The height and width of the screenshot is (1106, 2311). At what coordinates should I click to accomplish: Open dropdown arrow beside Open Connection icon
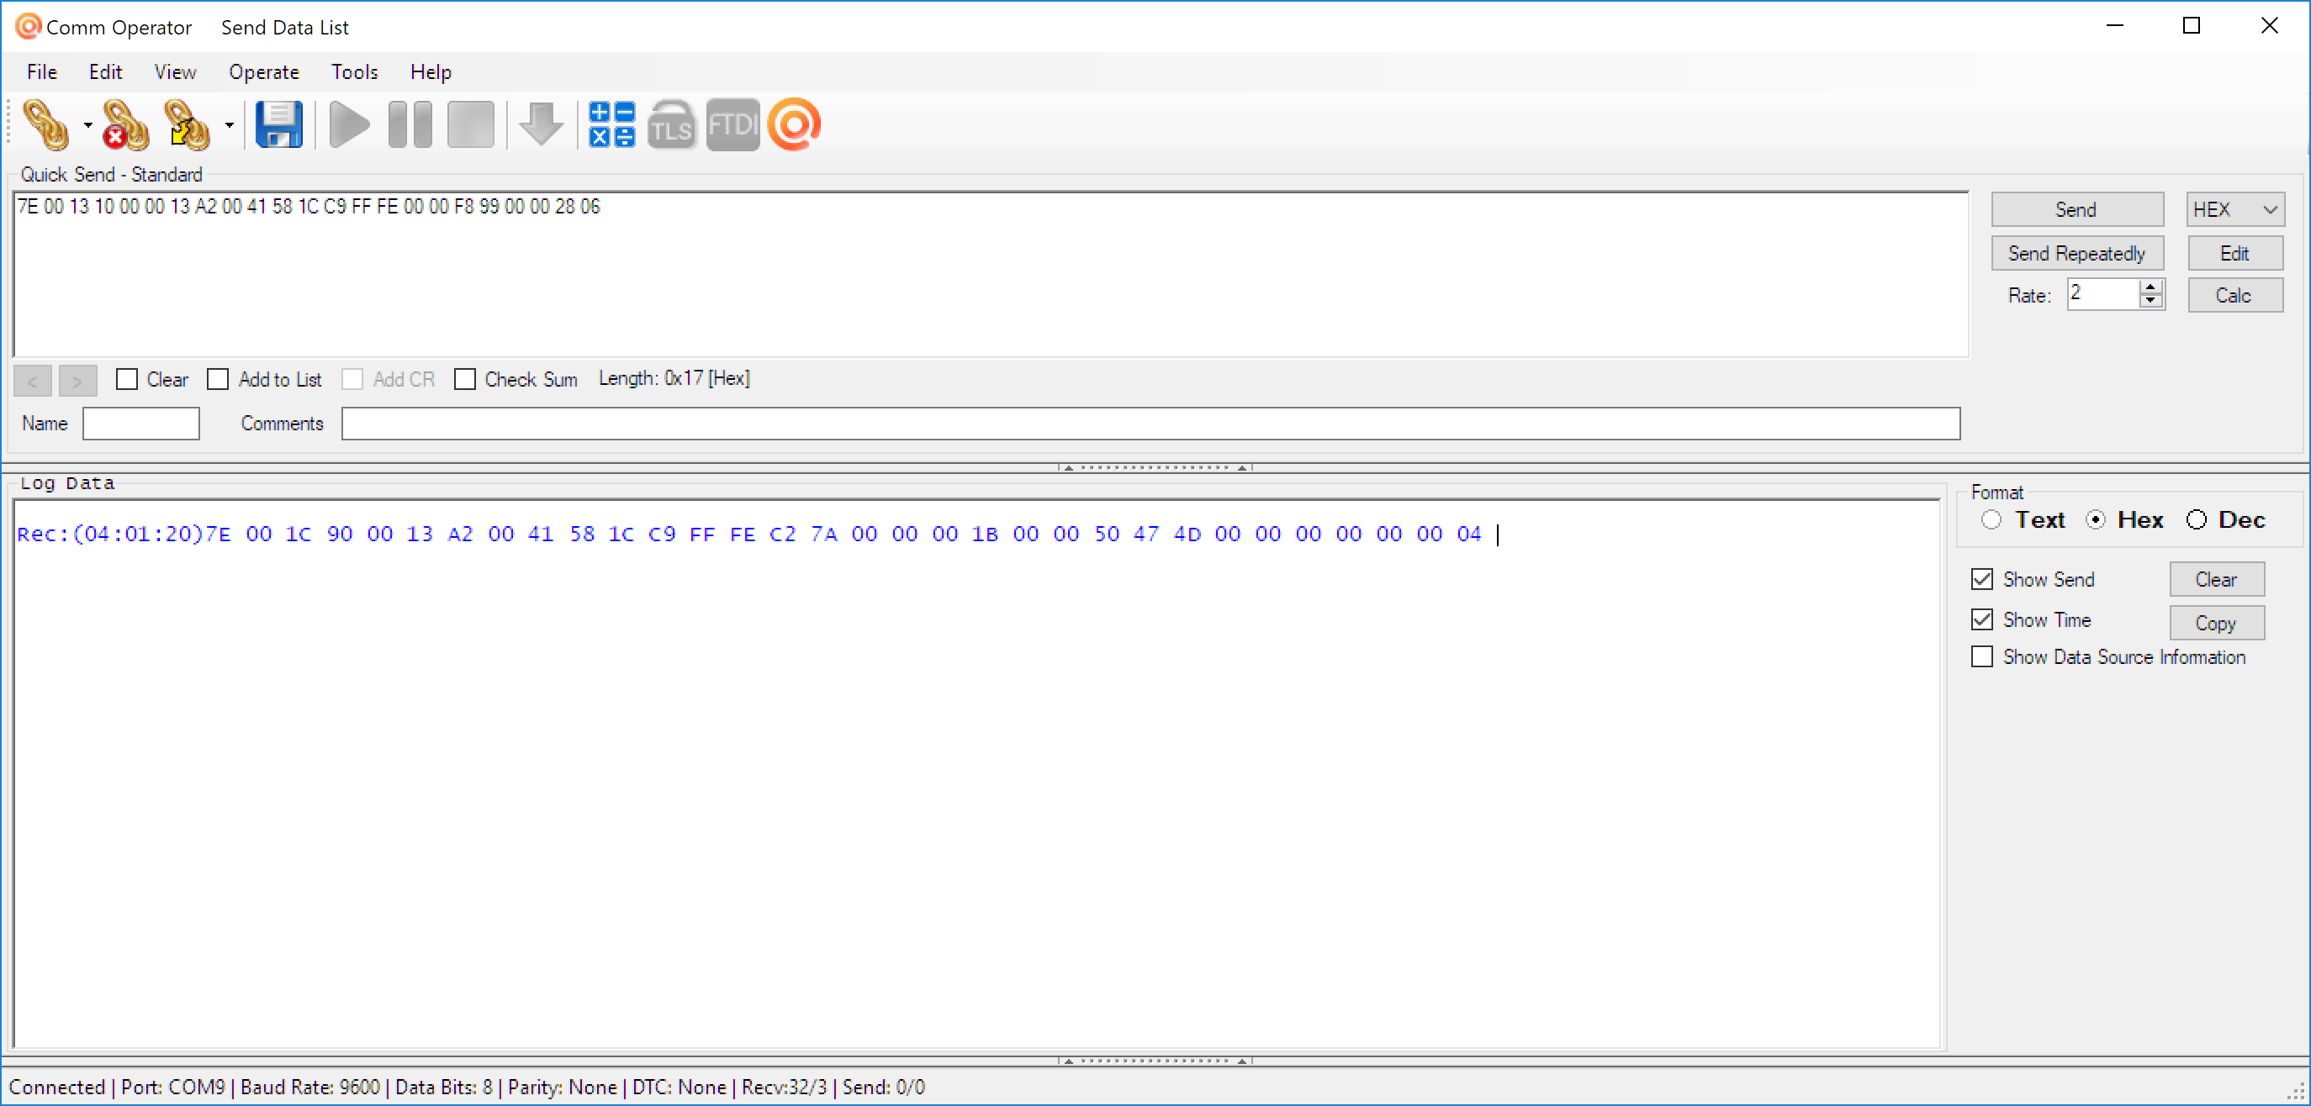pos(88,124)
